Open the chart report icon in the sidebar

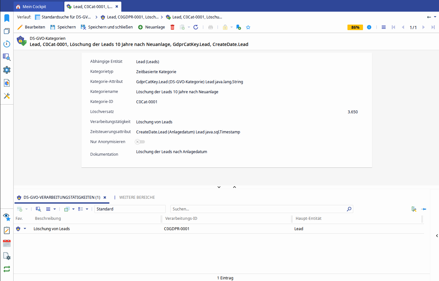[6, 83]
